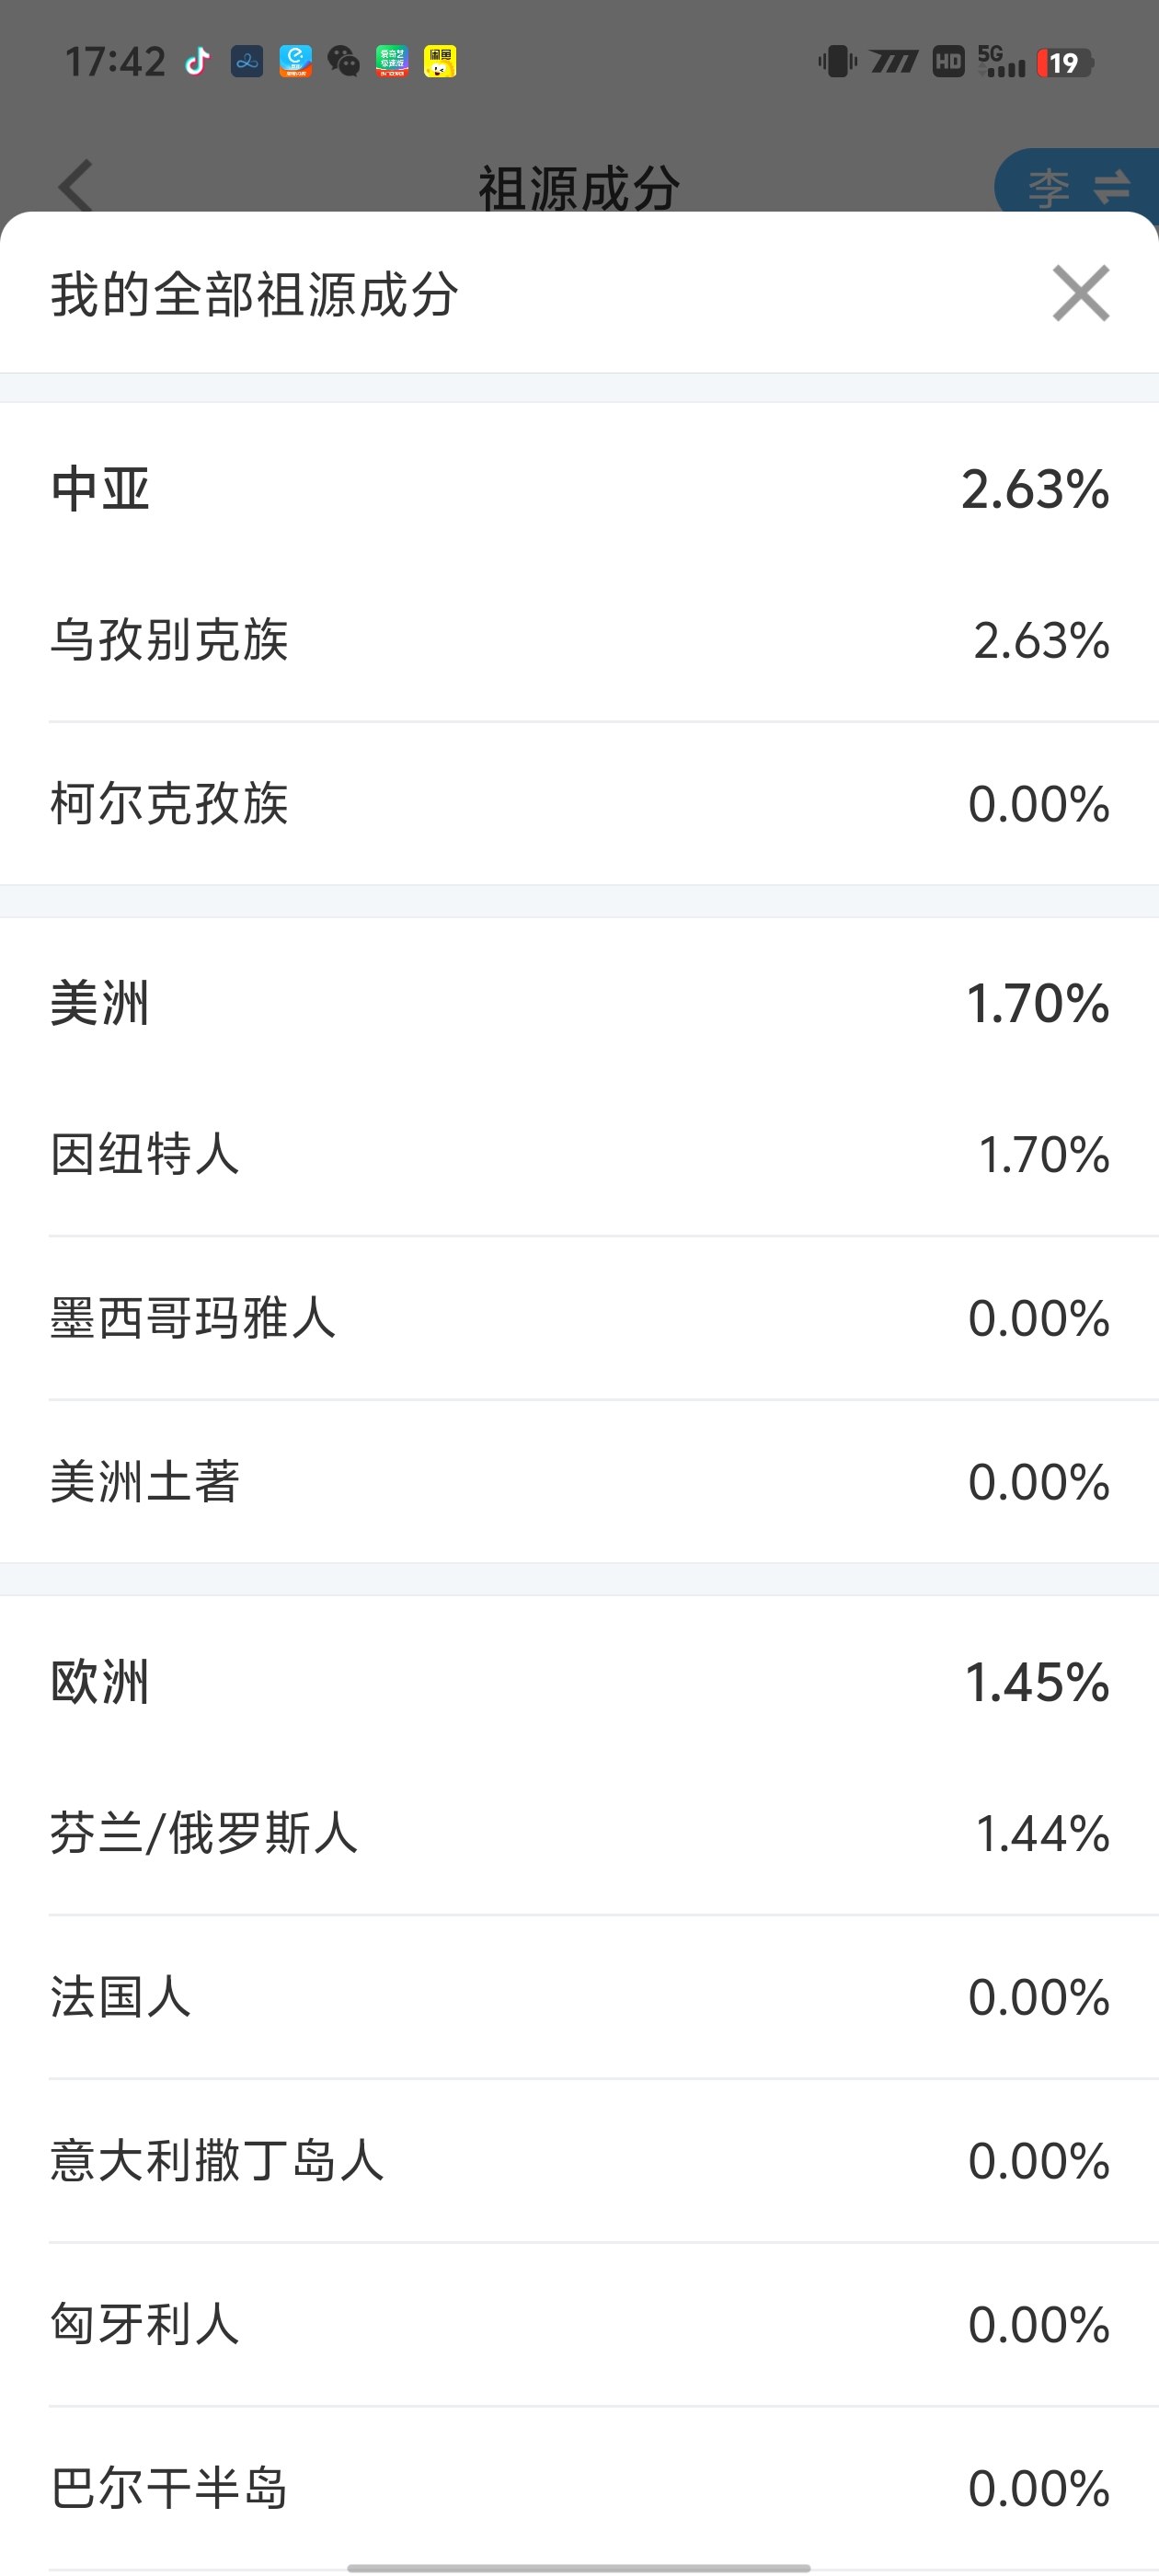Open the 因纽特人 ancestry row
This screenshot has height=2576, width=1159.
579,1155
